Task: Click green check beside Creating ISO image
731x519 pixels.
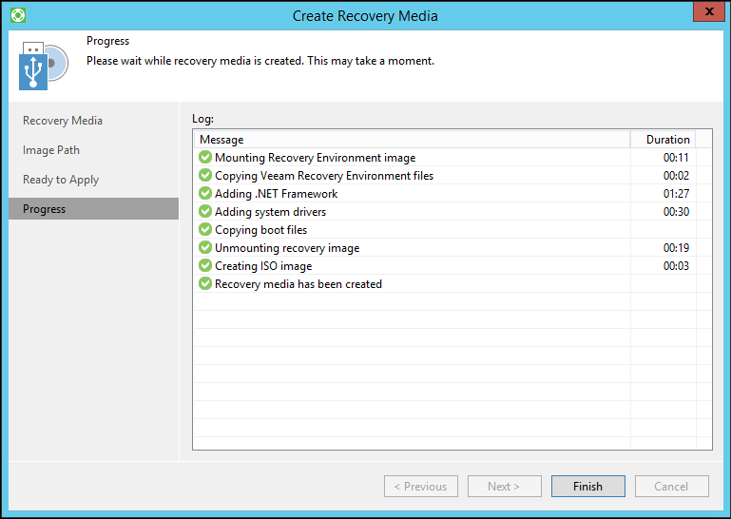Action: pos(204,266)
